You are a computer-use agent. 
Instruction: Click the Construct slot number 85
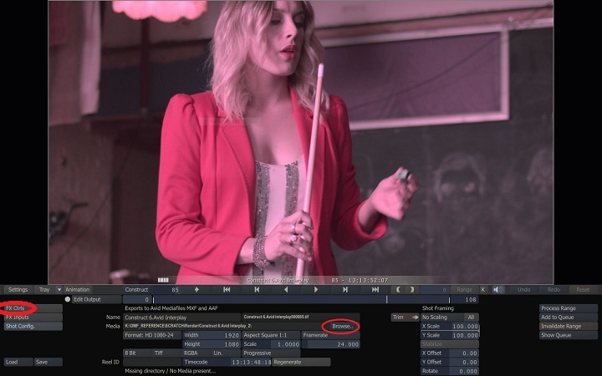click(175, 290)
